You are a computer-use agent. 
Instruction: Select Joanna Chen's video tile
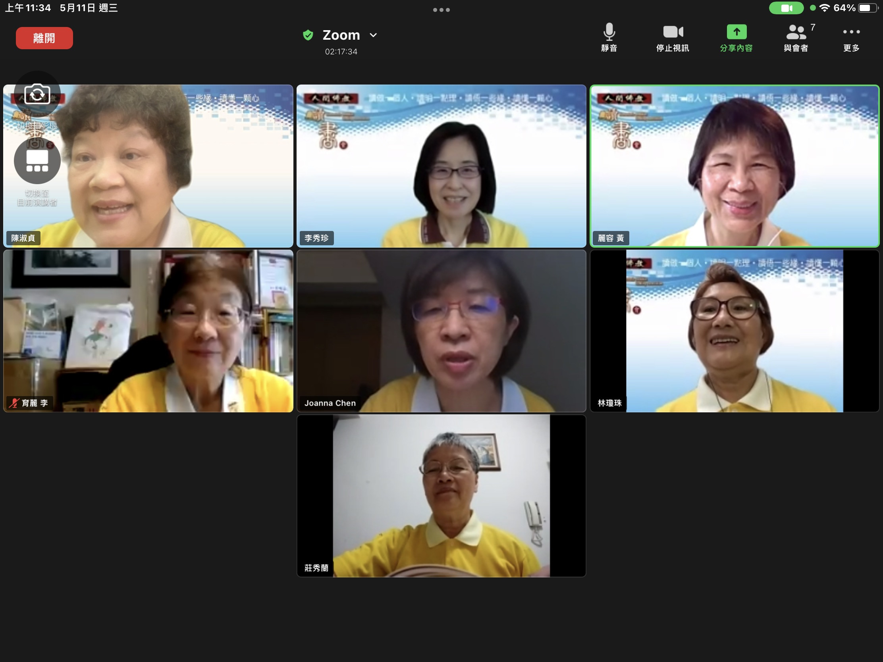coord(441,331)
